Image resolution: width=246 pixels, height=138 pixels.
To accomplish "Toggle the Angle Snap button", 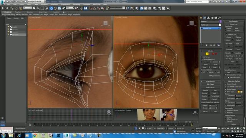I will [x=95, y=8].
